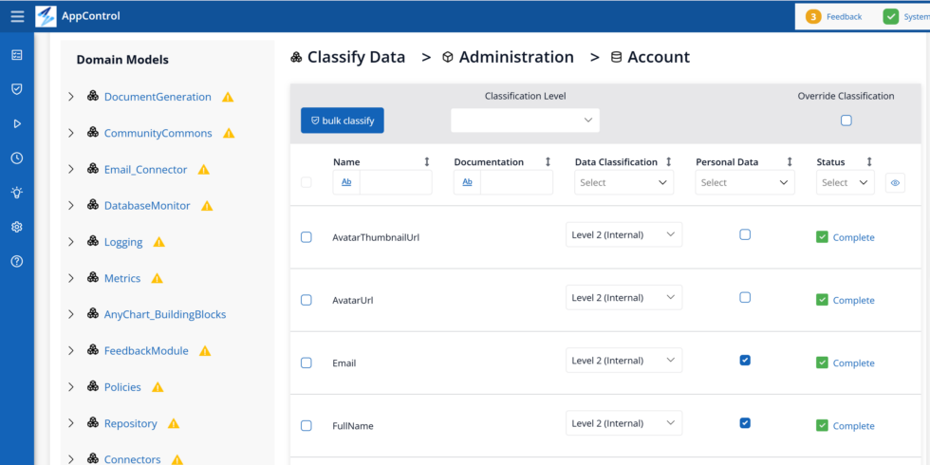Click the Name filter text field
Image resolution: width=930 pixels, height=465 pixels.
396,182
